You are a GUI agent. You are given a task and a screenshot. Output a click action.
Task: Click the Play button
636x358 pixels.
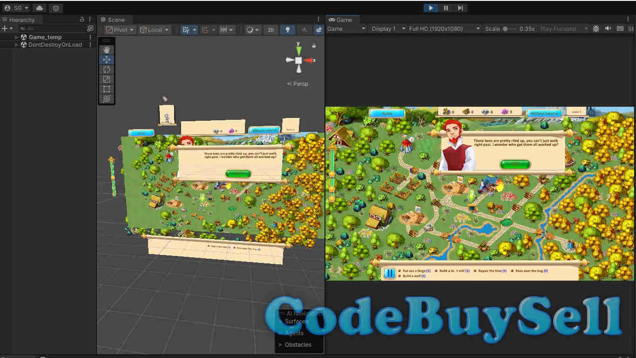[x=431, y=8]
